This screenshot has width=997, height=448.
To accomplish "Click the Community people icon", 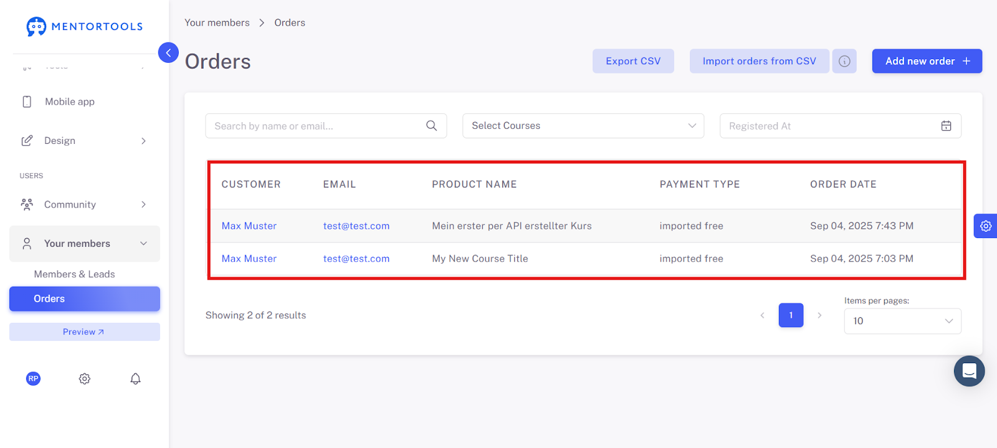I will pos(27,204).
